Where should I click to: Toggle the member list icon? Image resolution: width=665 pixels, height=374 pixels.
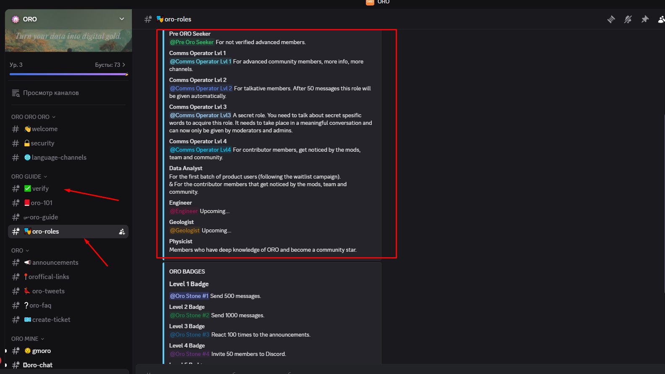point(661,19)
